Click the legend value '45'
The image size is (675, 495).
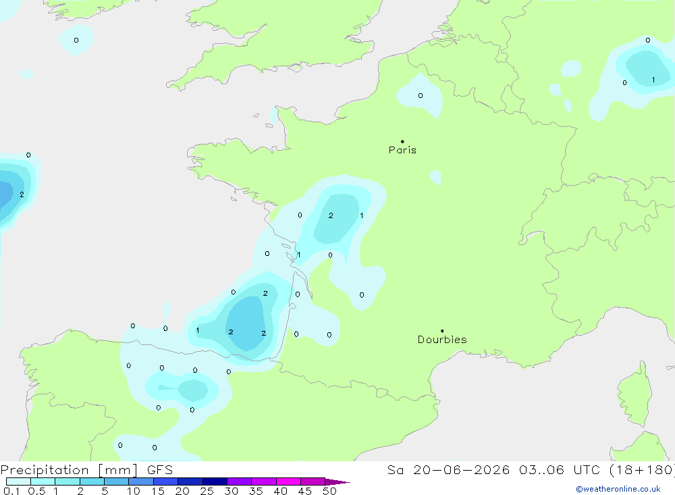tap(305, 491)
